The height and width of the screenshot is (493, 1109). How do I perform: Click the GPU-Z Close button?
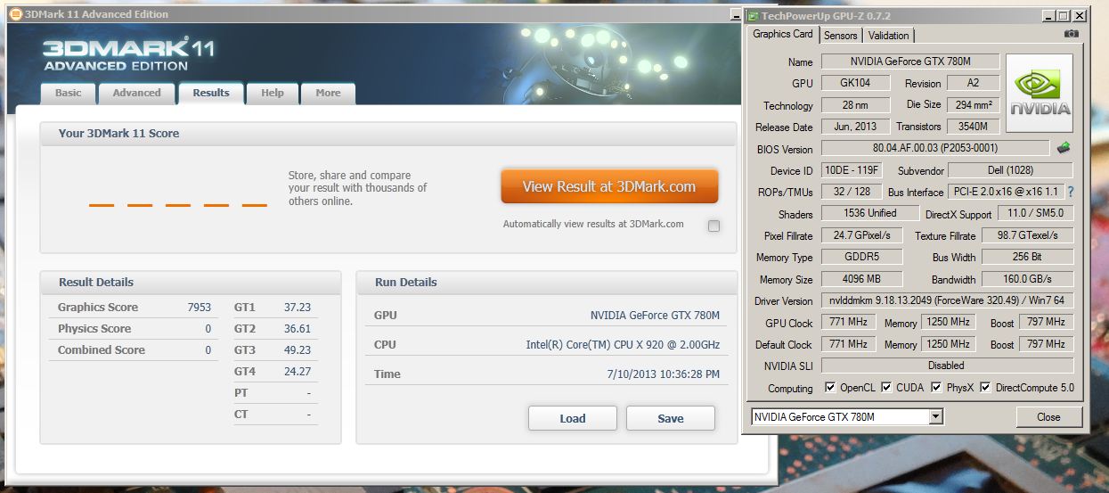point(1049,416)
